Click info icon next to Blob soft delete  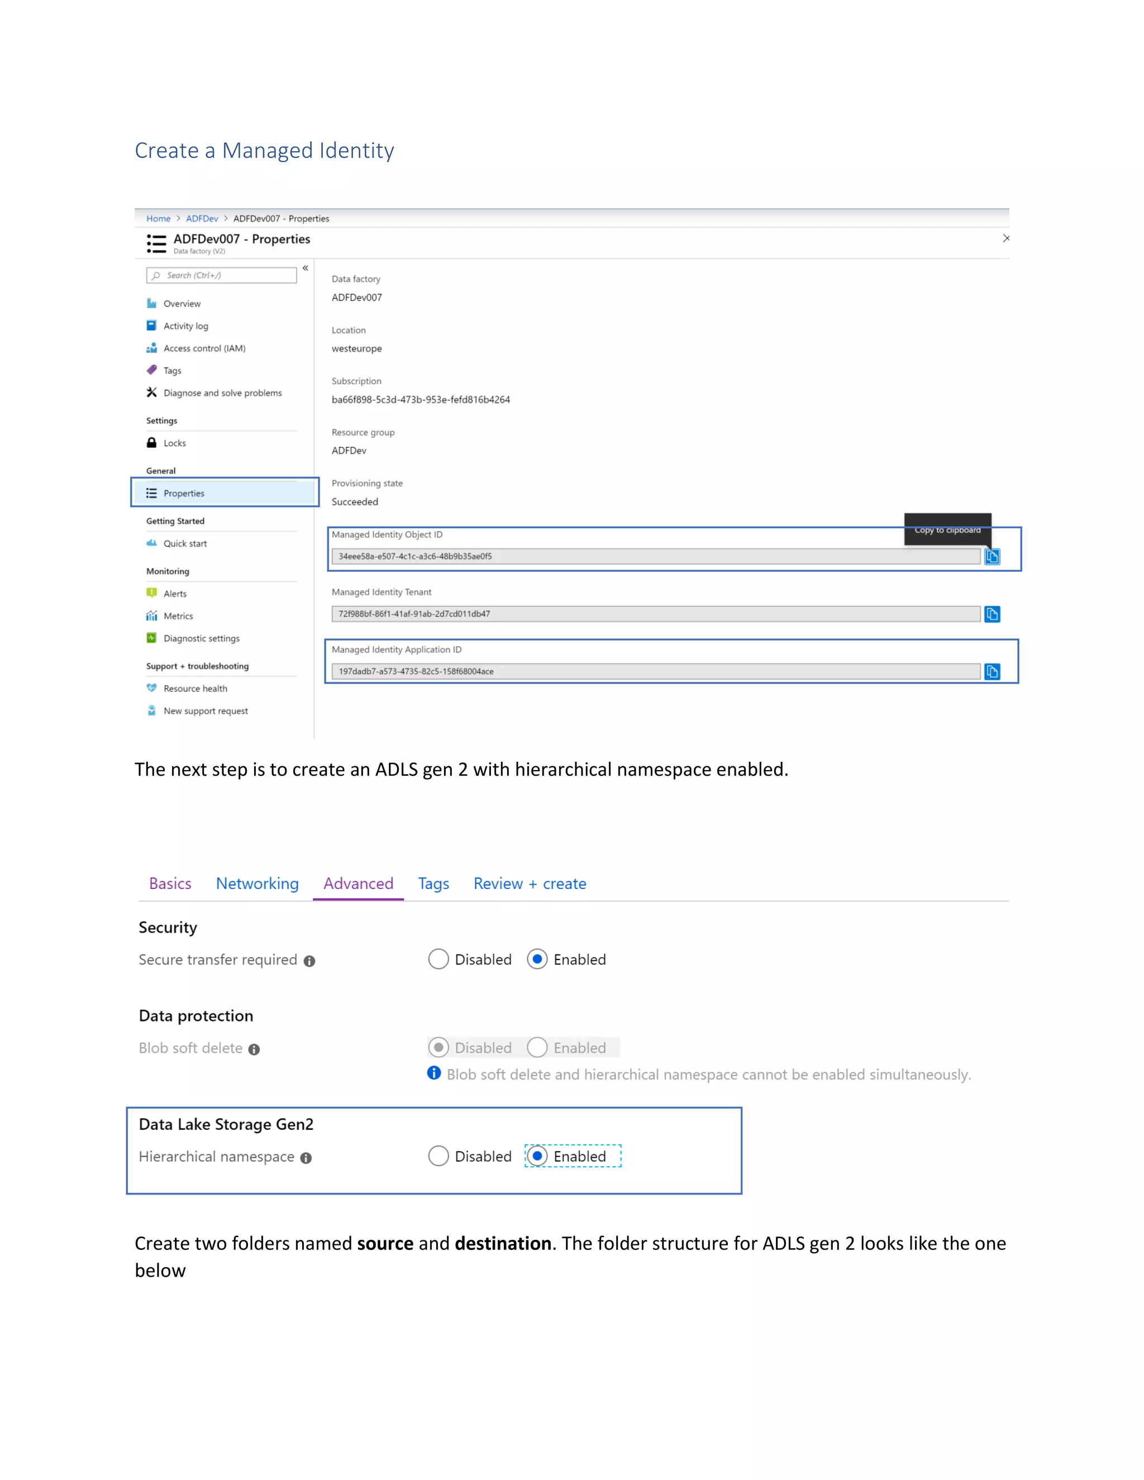click(254, 1049)
